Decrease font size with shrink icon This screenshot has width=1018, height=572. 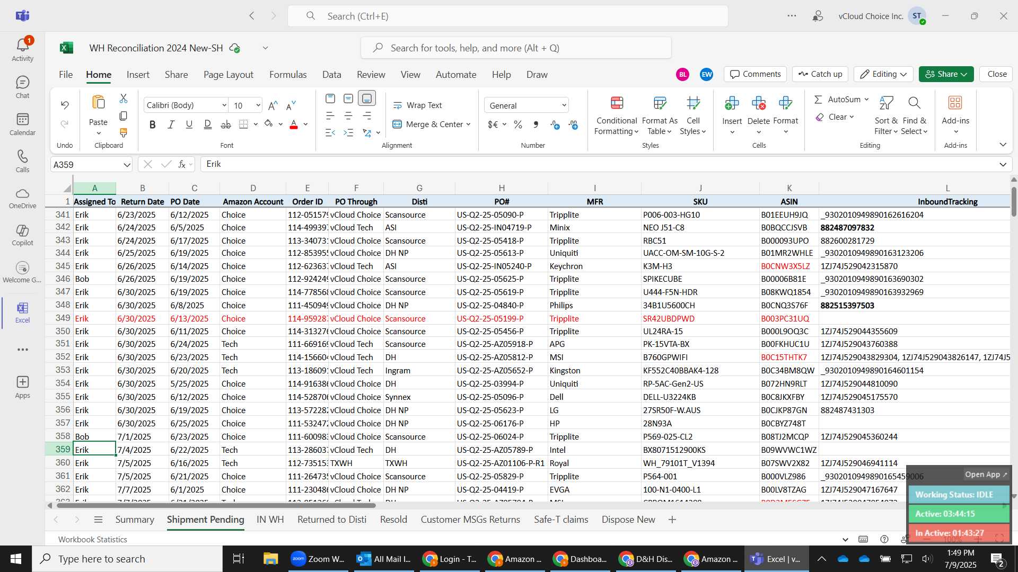click(291, 105)
